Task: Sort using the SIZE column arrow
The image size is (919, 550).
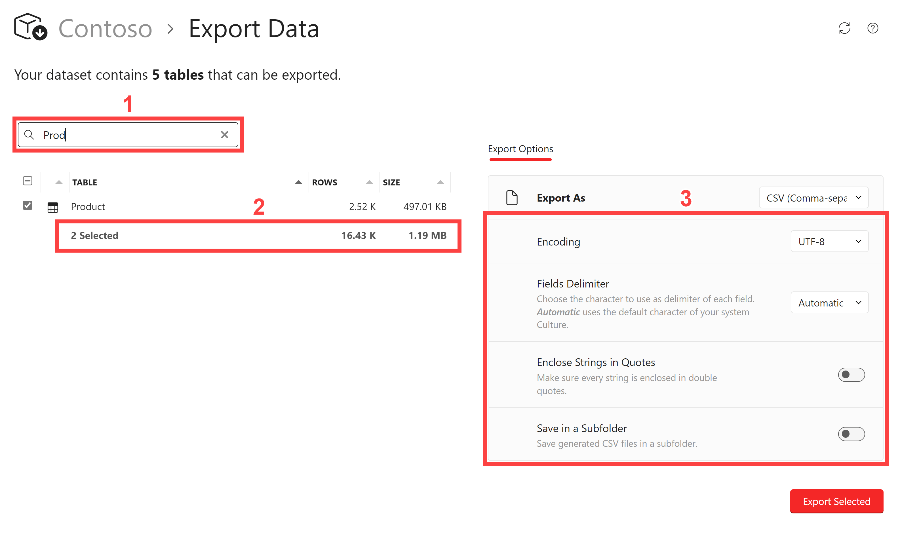Action: (x=440, y=182)
